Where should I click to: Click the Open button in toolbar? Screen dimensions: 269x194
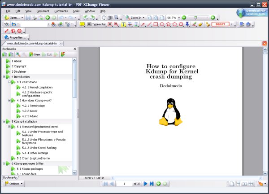13,18
